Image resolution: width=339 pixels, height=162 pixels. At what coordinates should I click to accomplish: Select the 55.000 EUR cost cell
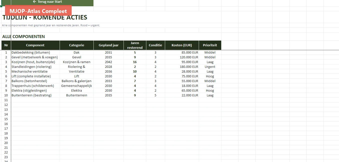[x=182, y=81]
